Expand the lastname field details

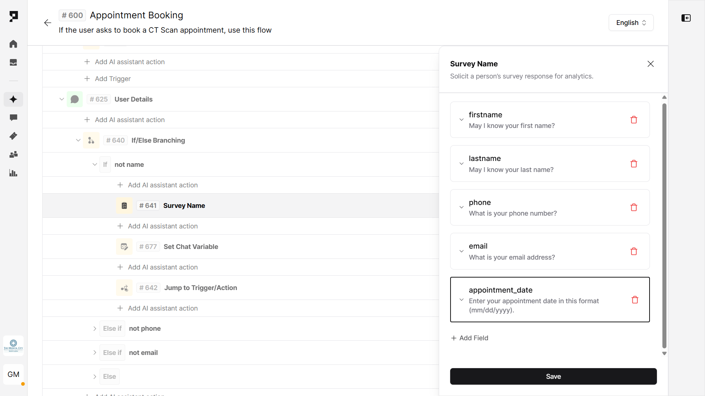[462, 164]
